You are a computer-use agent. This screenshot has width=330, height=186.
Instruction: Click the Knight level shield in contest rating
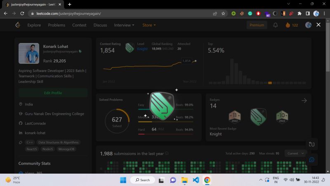(x=130, y=48)
